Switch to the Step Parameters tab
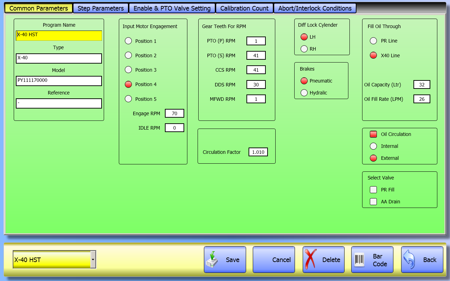The height and width of the screenshot is (281, 450). coord(101,8)
